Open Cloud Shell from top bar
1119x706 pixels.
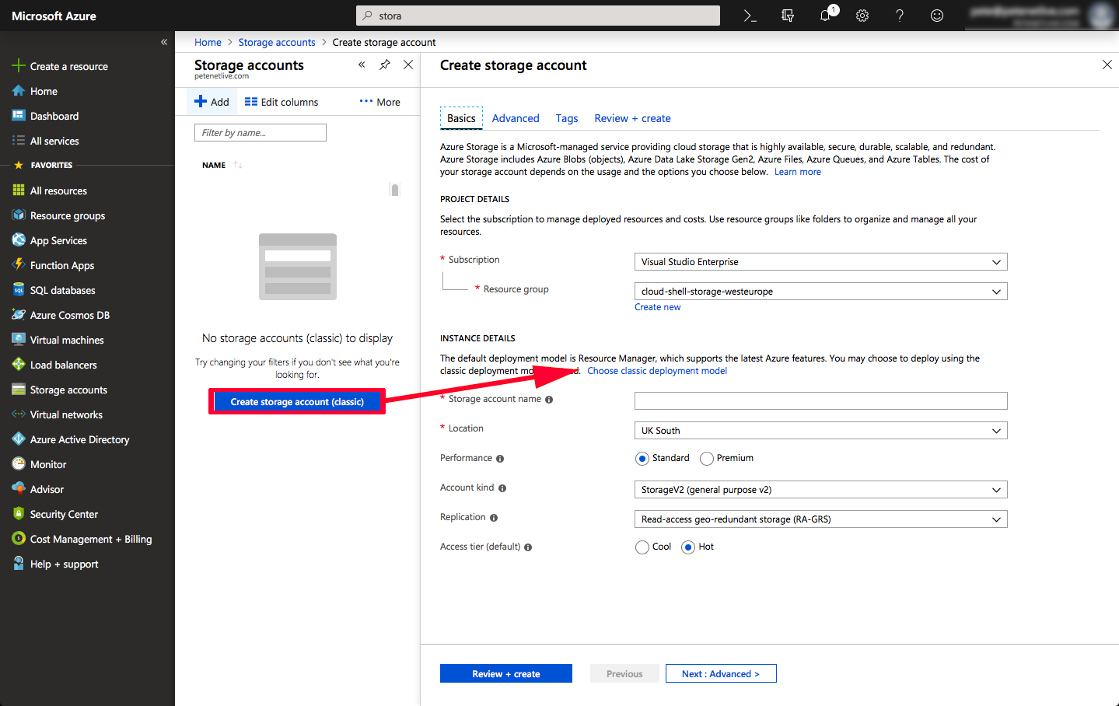(x=750, y=16)
